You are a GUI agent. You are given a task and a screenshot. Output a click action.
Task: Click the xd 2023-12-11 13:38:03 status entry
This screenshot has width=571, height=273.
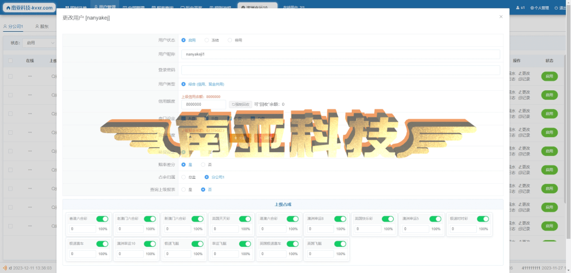(x=30, y=268)
